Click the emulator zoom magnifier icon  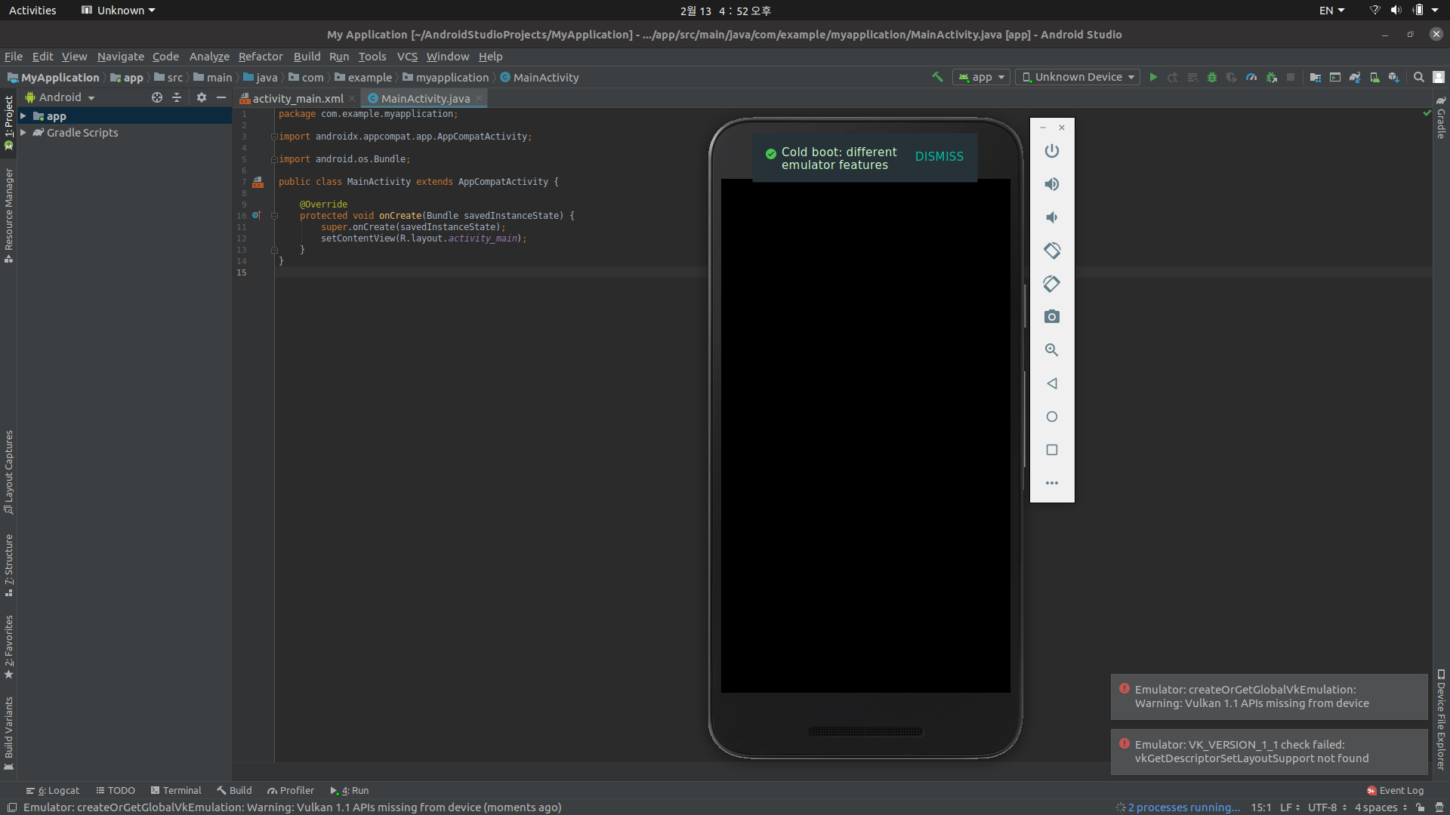pyautogui.click(x=1052, y=350)
